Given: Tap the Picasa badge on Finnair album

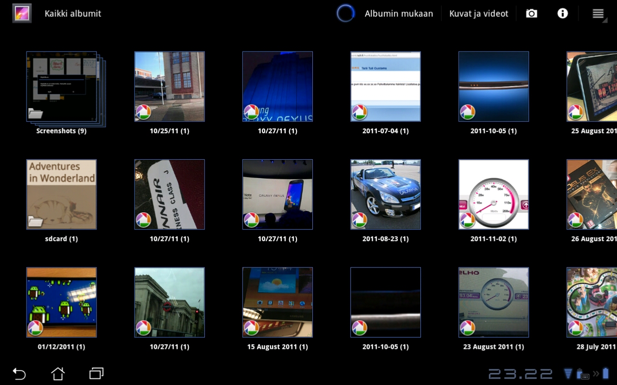Looking at the screenshot, I should 143,220.
